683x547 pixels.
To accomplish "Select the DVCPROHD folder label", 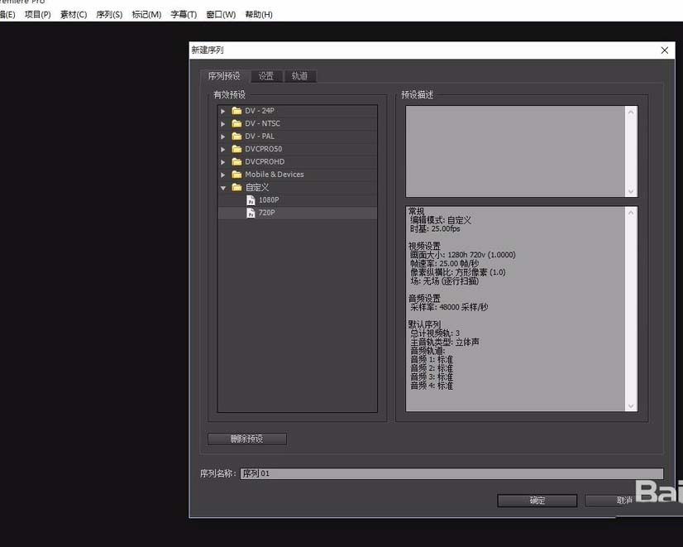I will [x=265, y=161].
